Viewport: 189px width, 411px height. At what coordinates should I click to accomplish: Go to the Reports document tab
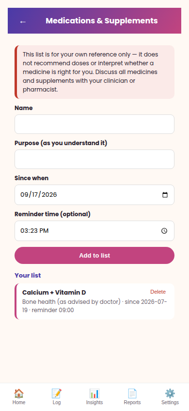[x=132, y=393]
